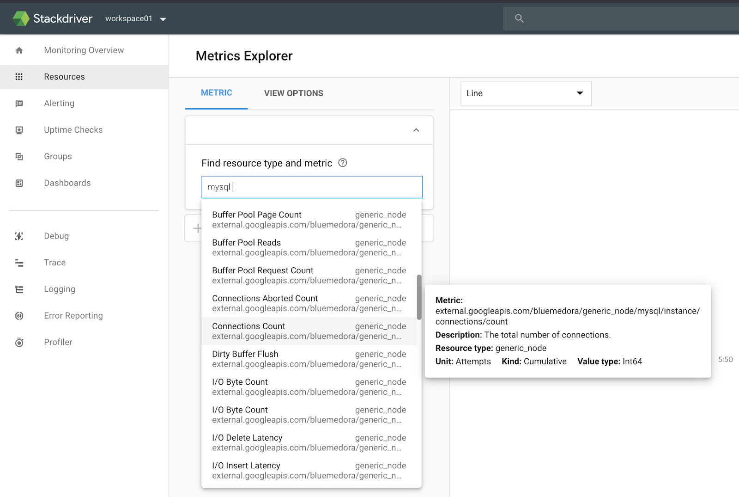This screenshot has height=497, width=739.
Task: Open the Trace sidebar entry
Action: [19, 262]
